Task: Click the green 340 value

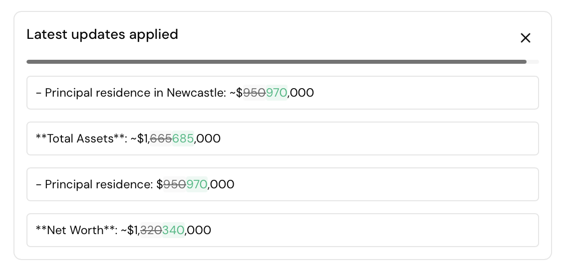Action: 173,230
